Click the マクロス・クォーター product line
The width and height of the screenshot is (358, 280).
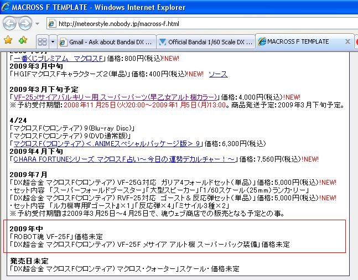click(x=124, y=268)
